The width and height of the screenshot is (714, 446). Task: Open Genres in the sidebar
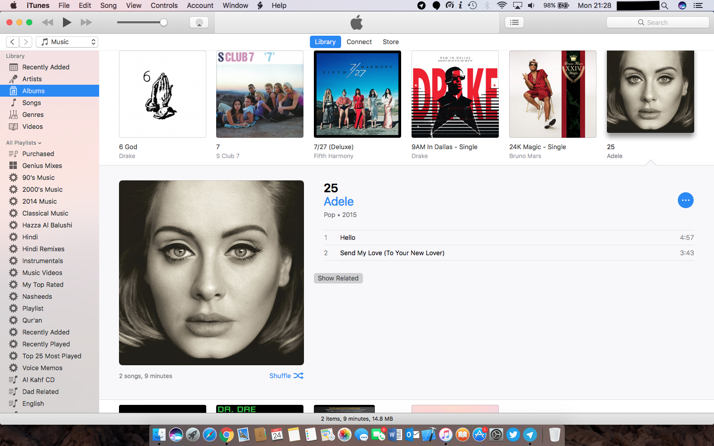click(50, 114)
